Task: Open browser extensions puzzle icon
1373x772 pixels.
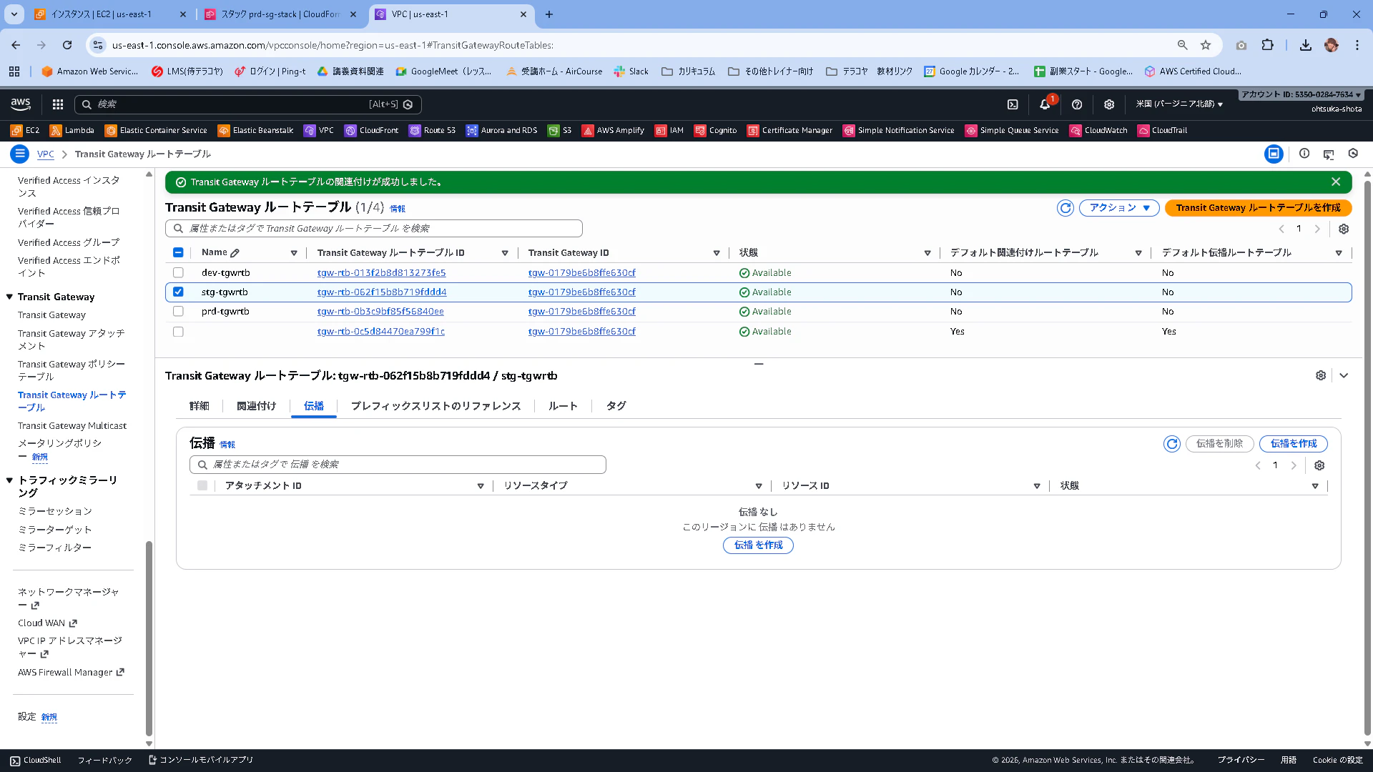Action: pos(1267,45)
